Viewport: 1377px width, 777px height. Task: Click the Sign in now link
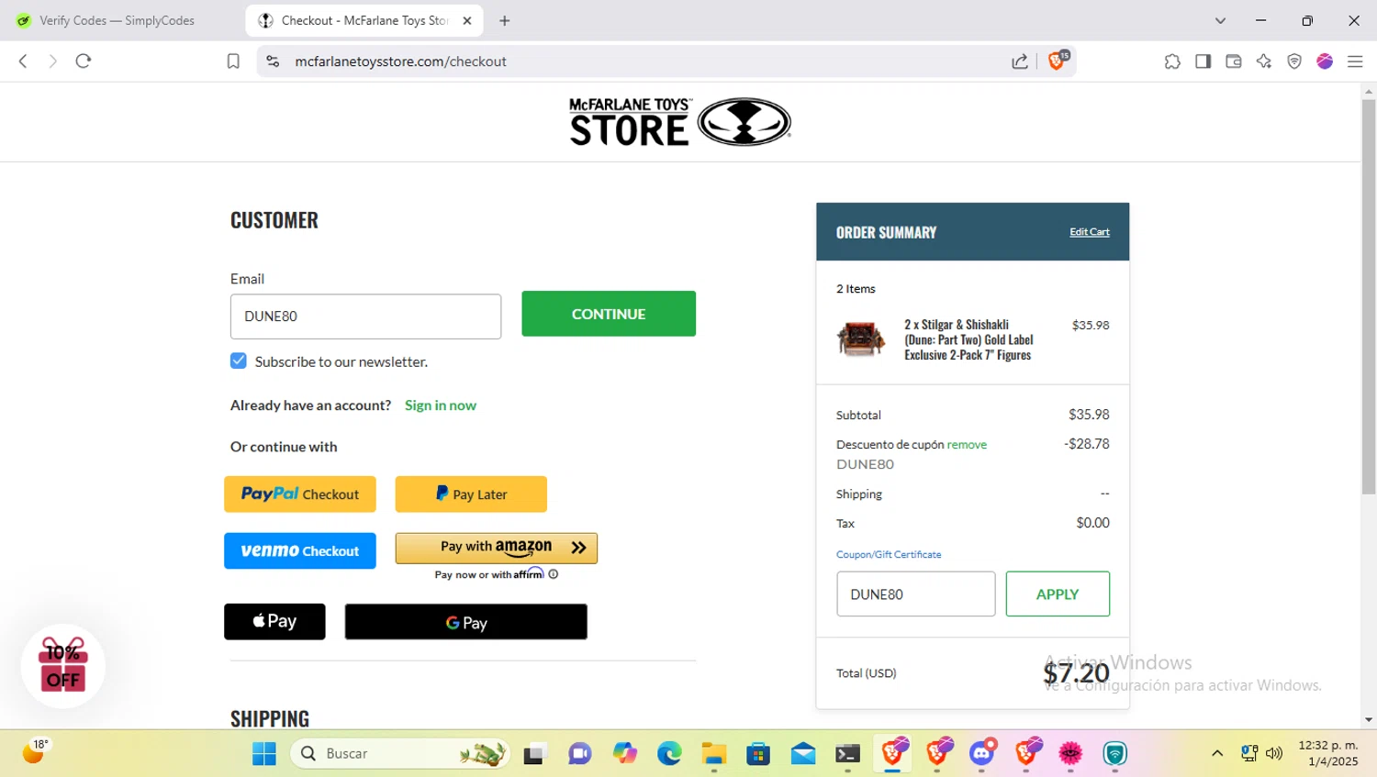point(441,405)
